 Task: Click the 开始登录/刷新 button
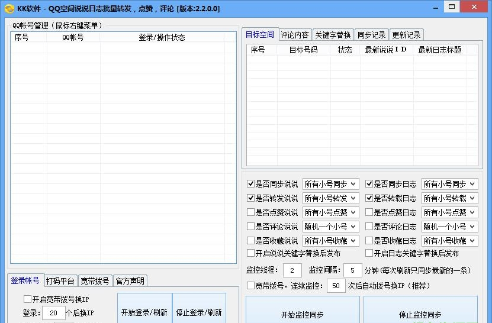click(144, 308)
